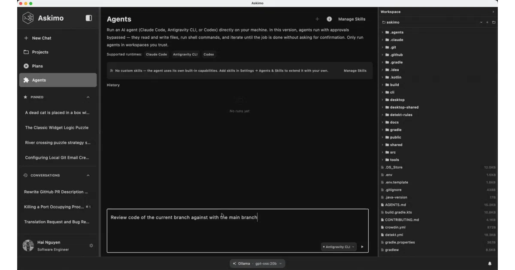Select the .gitignore file
The image size is (515, 270).
tap(438, 190)
